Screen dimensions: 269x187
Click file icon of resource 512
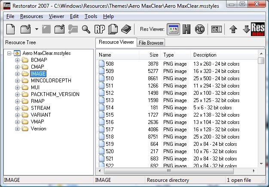click(101, 93)
